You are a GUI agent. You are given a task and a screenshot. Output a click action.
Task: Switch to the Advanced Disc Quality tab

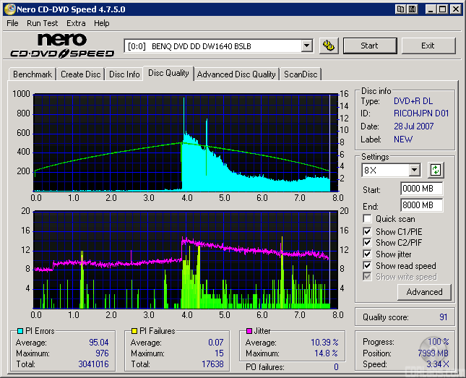click(236, 74)
